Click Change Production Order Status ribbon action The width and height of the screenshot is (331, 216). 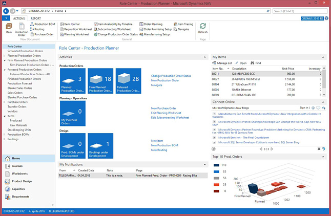116,34
